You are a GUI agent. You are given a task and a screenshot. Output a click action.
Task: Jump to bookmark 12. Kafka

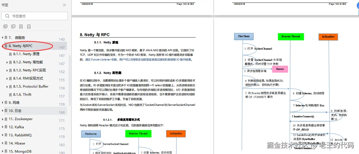click(x=16, y=127)
